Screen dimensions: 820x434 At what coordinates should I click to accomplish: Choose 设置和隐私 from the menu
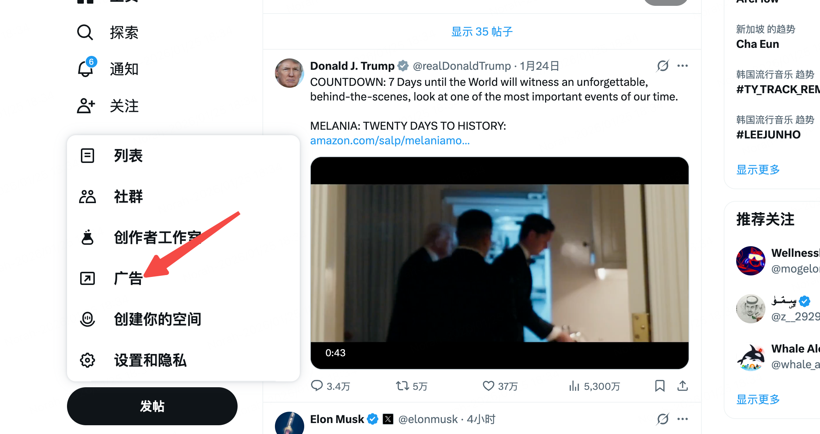pyautogui.click(x=150, y=360)
